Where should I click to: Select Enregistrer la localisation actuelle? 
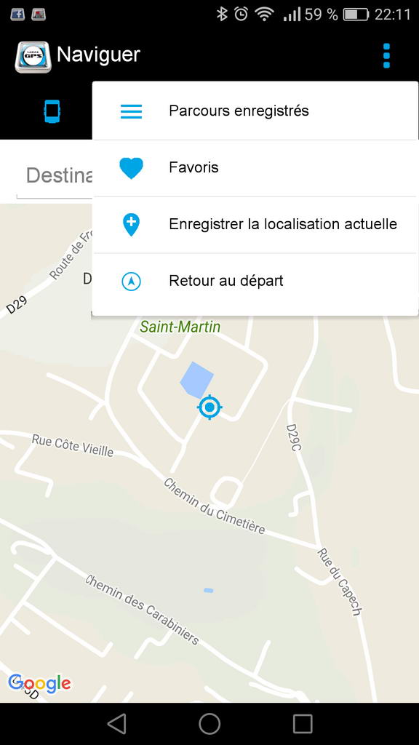coord(255,225)
